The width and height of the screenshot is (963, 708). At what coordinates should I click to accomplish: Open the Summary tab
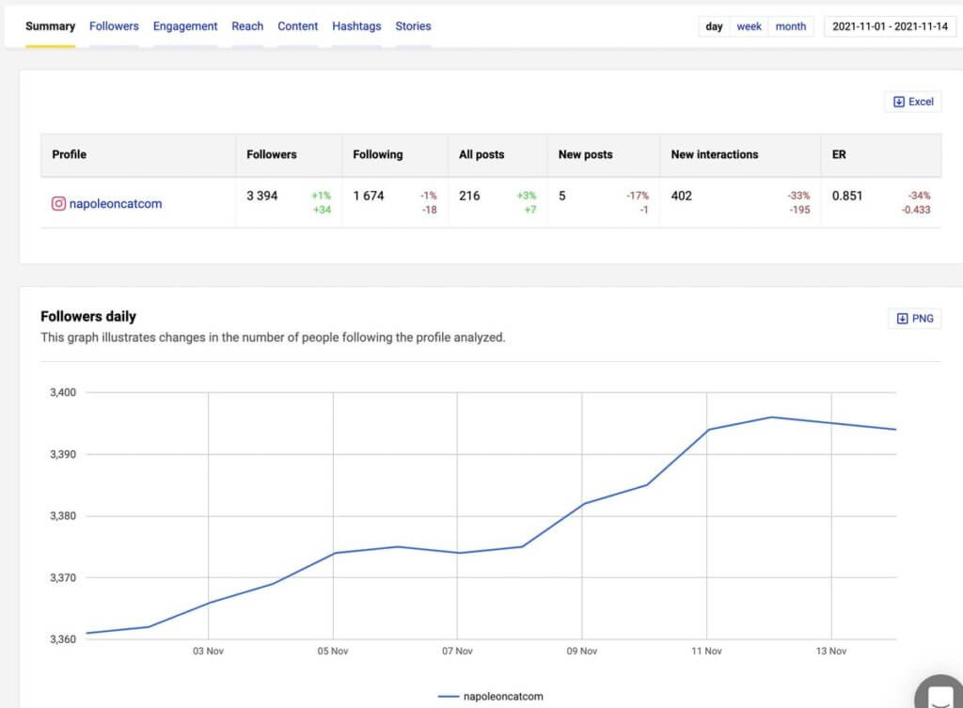point(50,26)
